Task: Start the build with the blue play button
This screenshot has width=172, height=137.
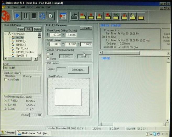Action: (x=18, y=16)
